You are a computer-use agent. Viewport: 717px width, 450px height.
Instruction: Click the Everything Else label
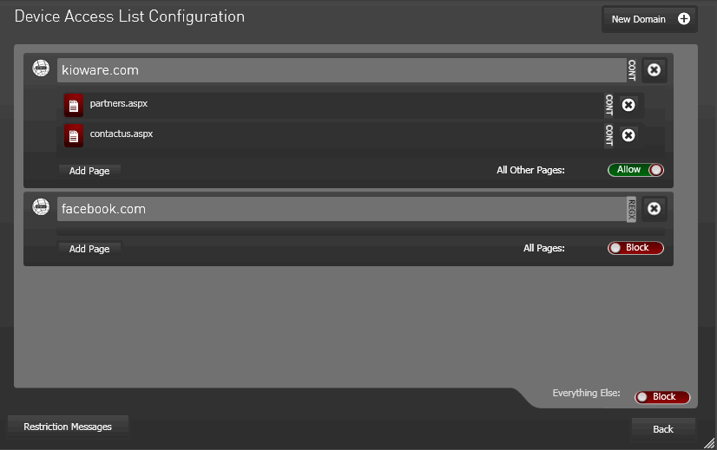[586, 393]
